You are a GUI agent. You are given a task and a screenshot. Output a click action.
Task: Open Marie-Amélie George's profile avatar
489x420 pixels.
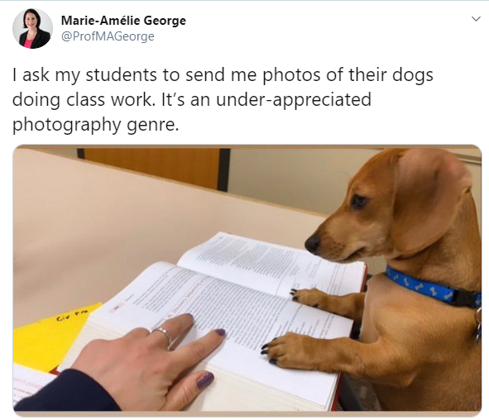tap(32, 29)
